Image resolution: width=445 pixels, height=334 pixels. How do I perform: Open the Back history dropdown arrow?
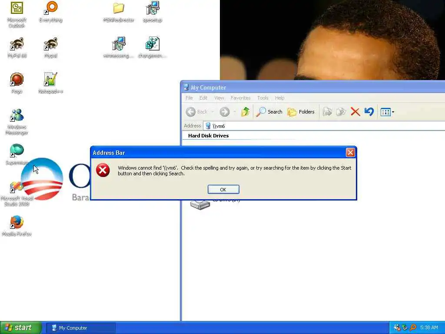click(213, 112)
